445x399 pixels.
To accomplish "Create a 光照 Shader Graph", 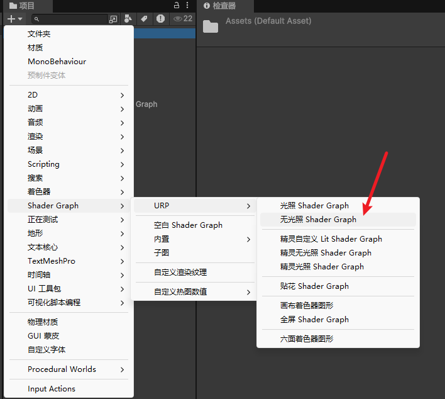I will tap(338, 206).
